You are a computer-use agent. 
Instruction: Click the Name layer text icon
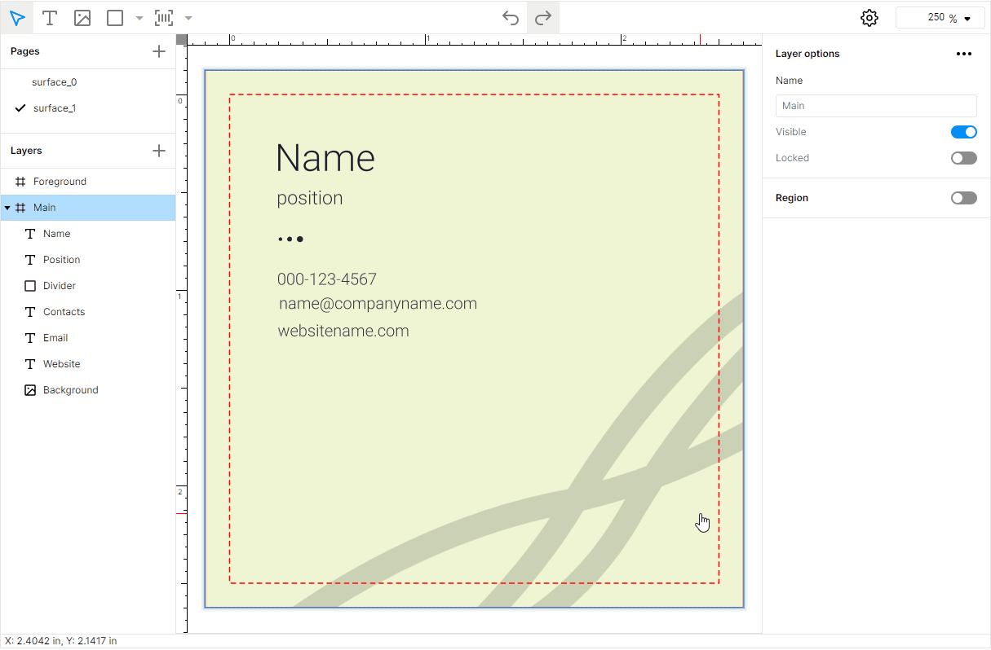[x=30, y=234]
